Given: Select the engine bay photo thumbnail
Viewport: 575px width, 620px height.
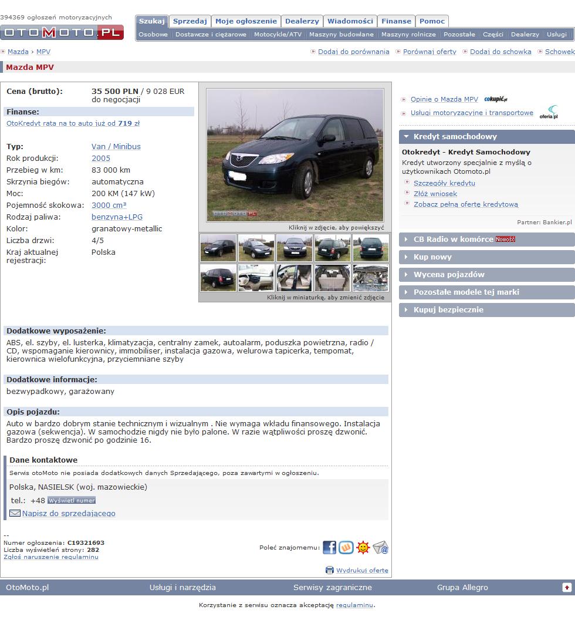Looking at the screenshot, I should (x=370, y=278).
